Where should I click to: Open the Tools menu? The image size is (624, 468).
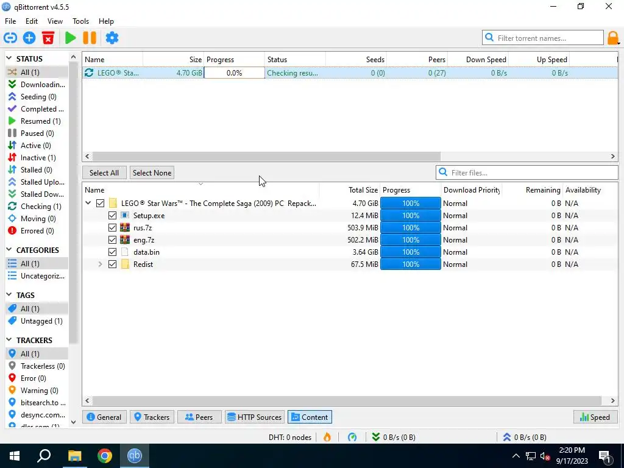[80, 21]
